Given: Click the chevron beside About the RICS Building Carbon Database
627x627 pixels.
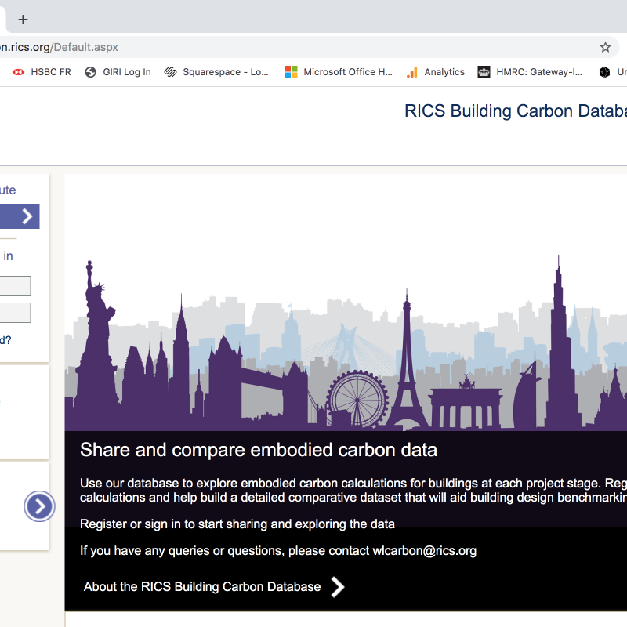Looking at the screenshot, I should coord(337,587).
